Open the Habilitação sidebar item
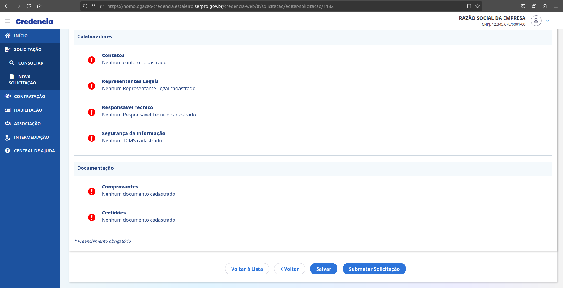 28,110
